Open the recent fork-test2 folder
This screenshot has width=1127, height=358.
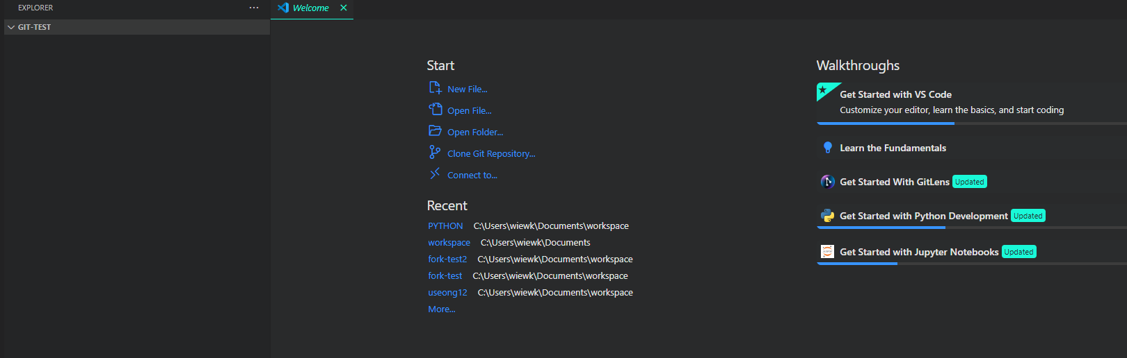(447, 259)
